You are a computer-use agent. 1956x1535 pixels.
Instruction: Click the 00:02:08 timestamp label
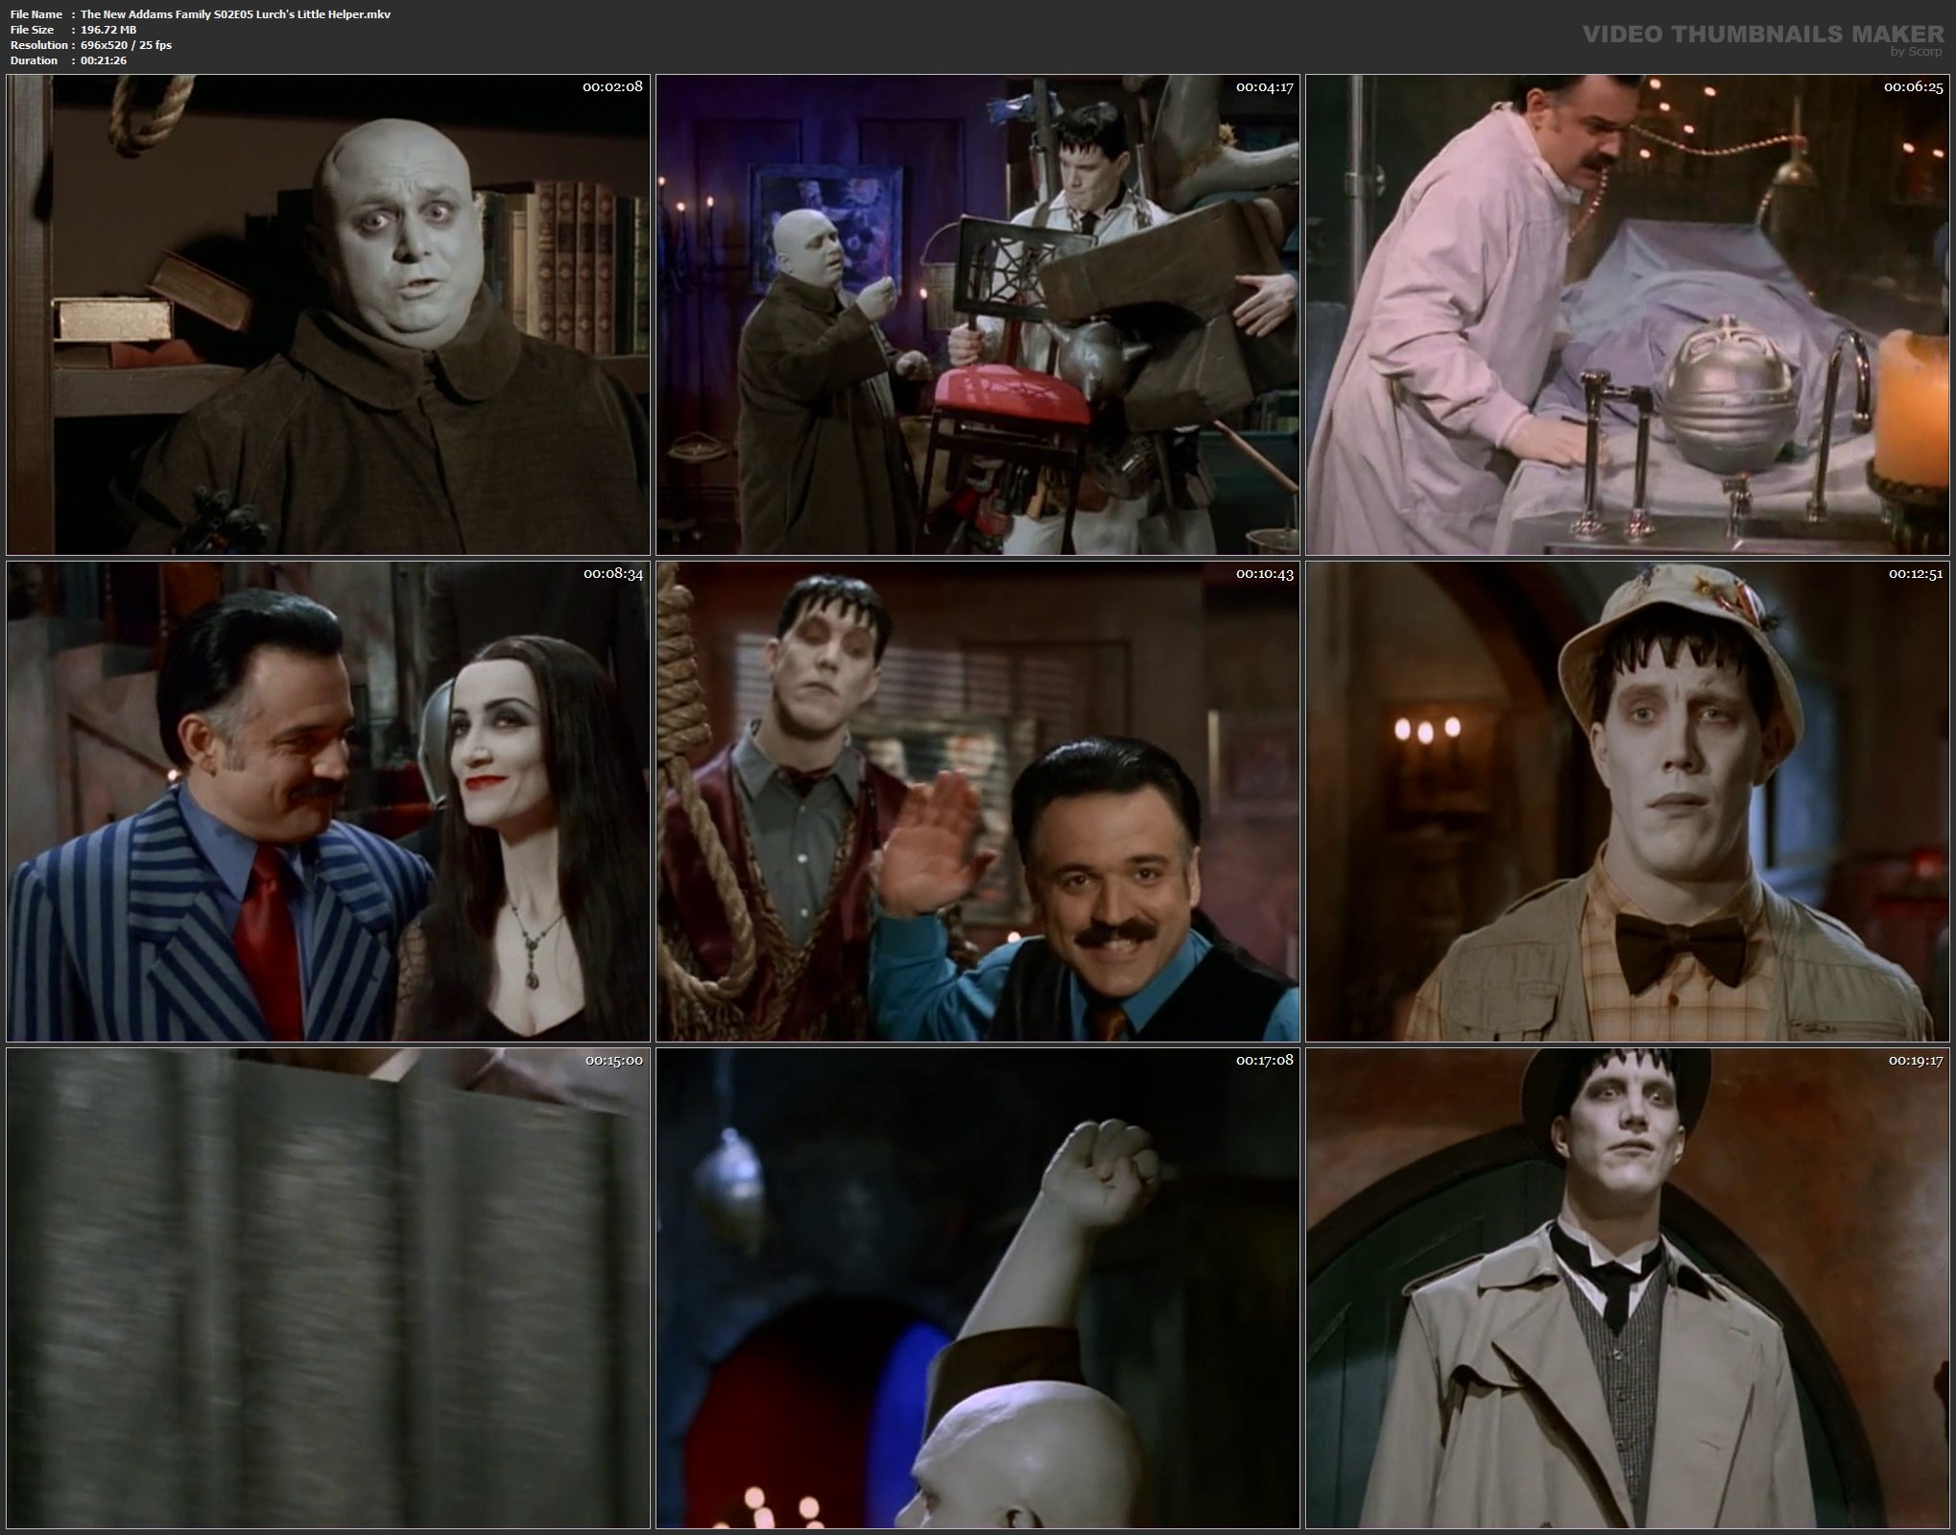point(612,86)
